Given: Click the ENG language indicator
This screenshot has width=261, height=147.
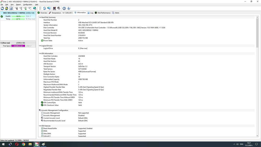Looking at the screenshot, I should tap(241, 144).
